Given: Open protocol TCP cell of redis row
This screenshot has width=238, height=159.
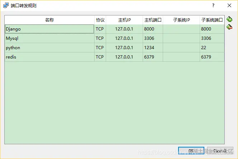Looking at the screenshot, I should pos(100,57).
